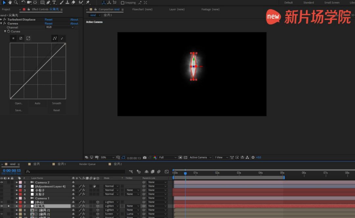This screenshot has width=355, height=218.
Task: Select the curve pencil draw tool
Action: 62,38
